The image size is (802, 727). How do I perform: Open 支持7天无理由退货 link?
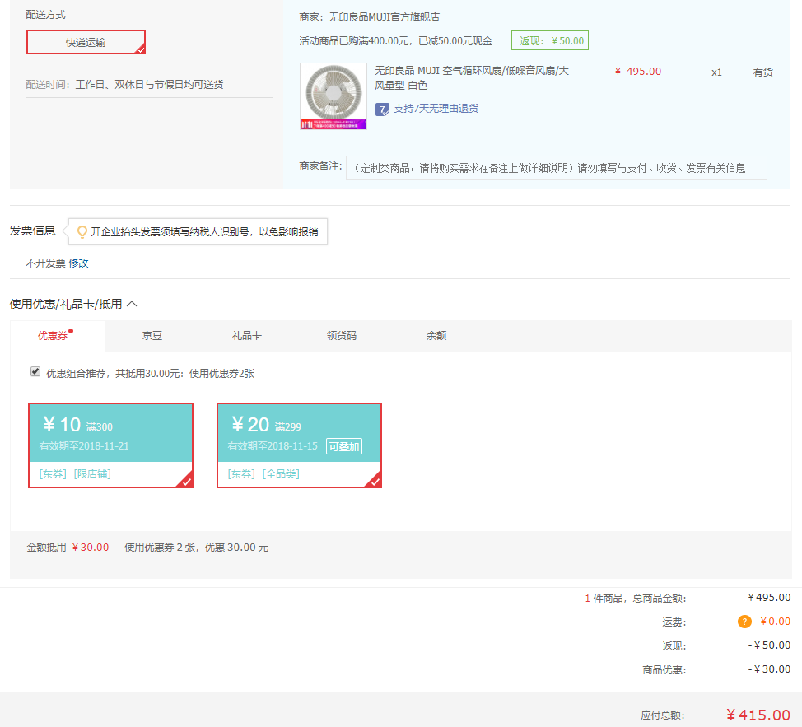click(436, 109)
